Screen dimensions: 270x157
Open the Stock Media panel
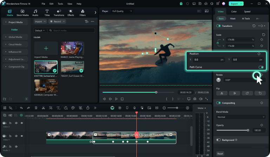(x=22, y=13)
